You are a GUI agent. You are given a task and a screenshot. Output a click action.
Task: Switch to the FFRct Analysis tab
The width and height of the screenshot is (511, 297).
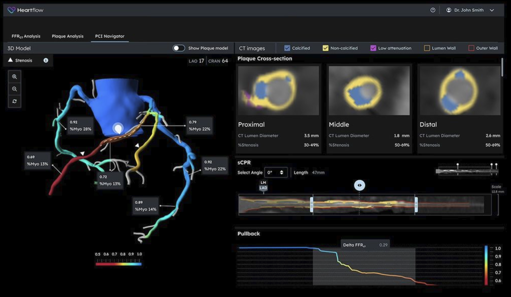(26, 36)
